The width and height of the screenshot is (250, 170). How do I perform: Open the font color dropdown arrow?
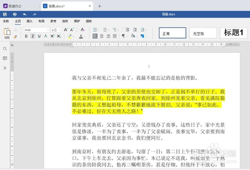tap(85, 36)
